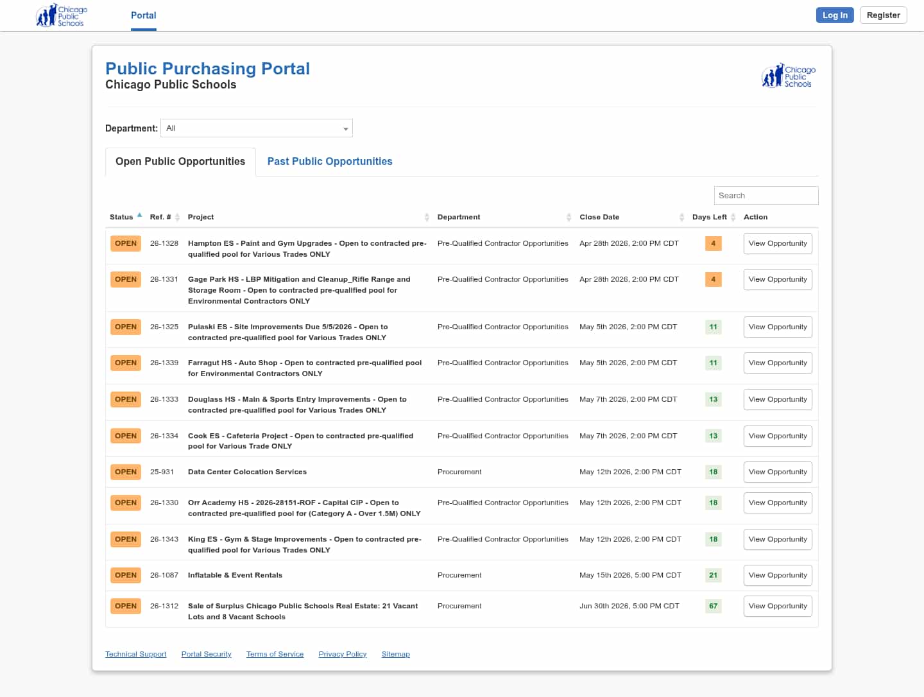
Task: Open the Department dropdown set to All
Action: point(257,128)
